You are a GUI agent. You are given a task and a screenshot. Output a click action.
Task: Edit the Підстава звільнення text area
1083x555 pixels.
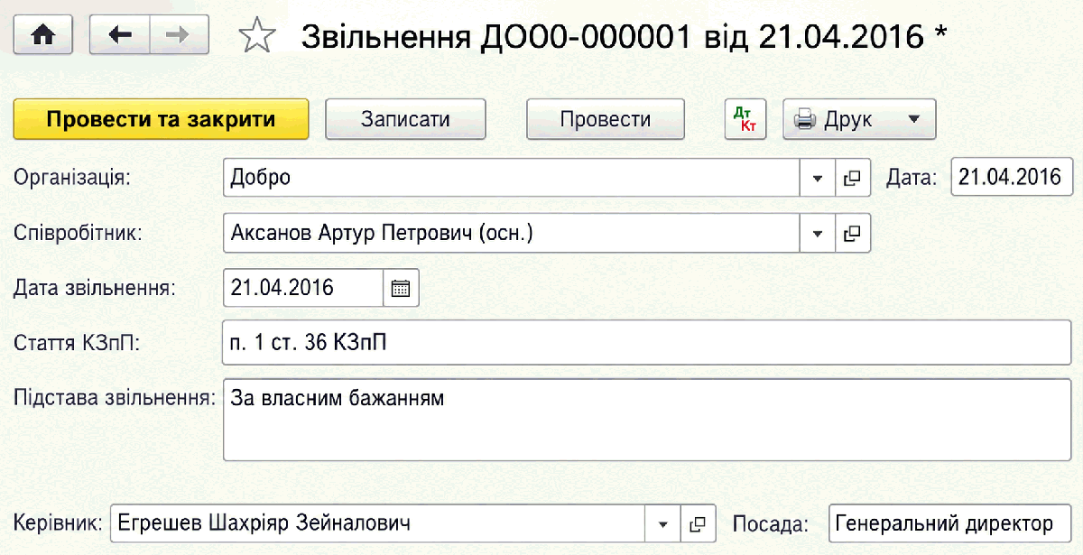pos(646,420)
